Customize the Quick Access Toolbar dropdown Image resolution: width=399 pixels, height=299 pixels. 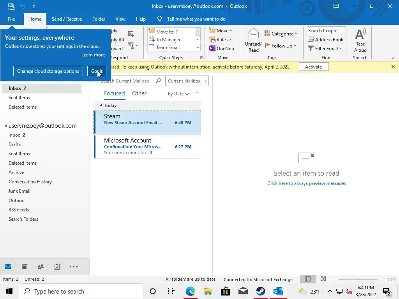coord(34,7)
